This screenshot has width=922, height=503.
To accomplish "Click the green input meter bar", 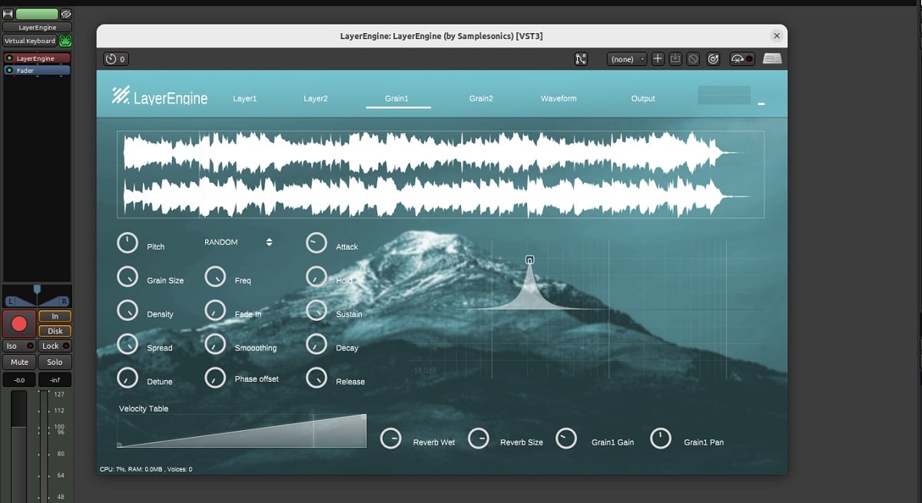I will click(37, 14).
